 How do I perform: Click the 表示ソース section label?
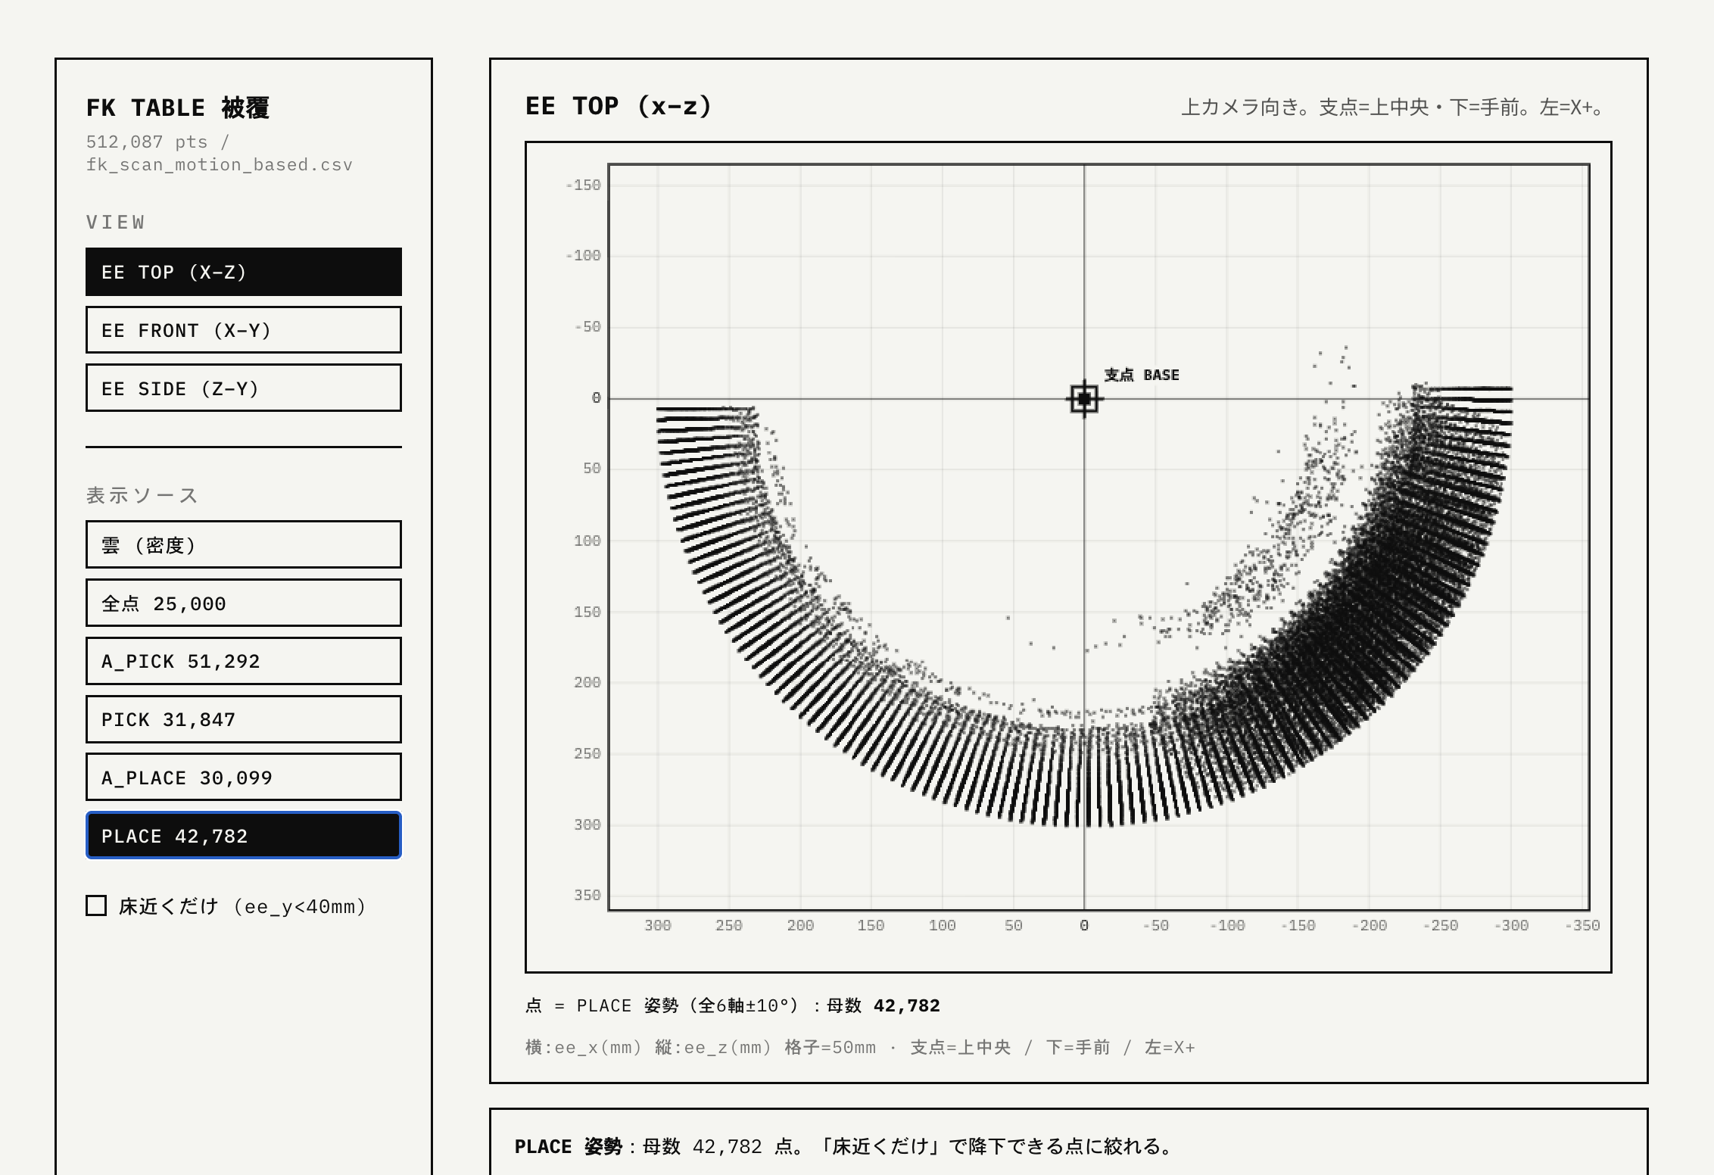pos(142,495)
